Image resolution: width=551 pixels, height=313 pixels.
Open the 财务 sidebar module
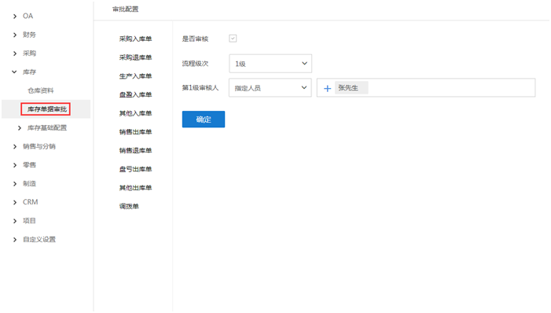(x=30, y=35)
